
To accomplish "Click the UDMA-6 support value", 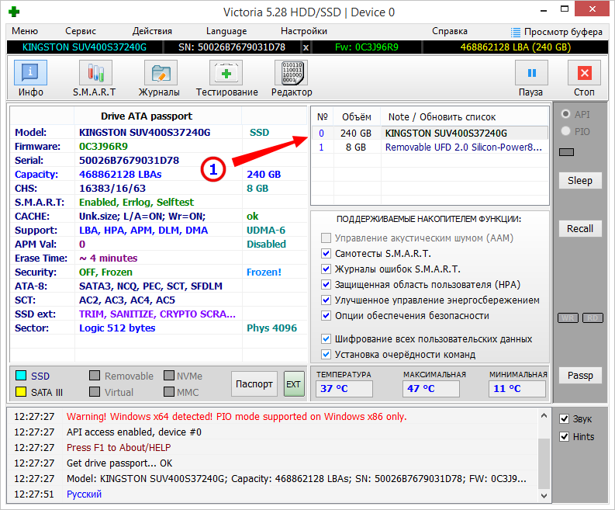I will tap(266, 230).
